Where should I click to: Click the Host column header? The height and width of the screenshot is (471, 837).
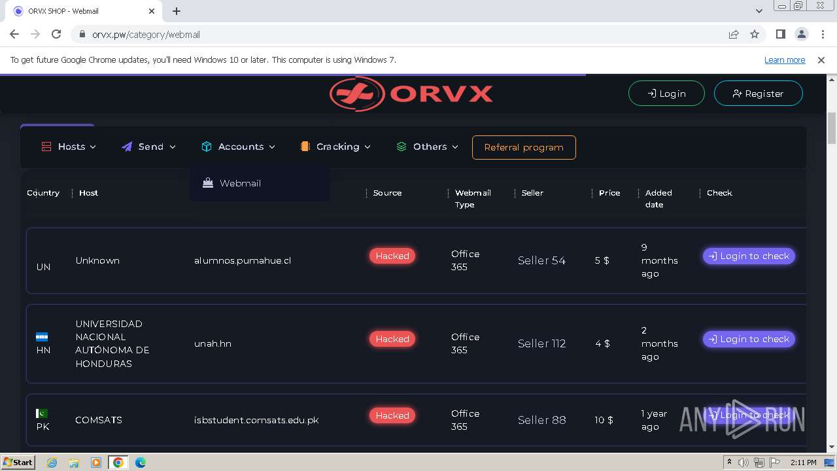click(x=88, y=193)
